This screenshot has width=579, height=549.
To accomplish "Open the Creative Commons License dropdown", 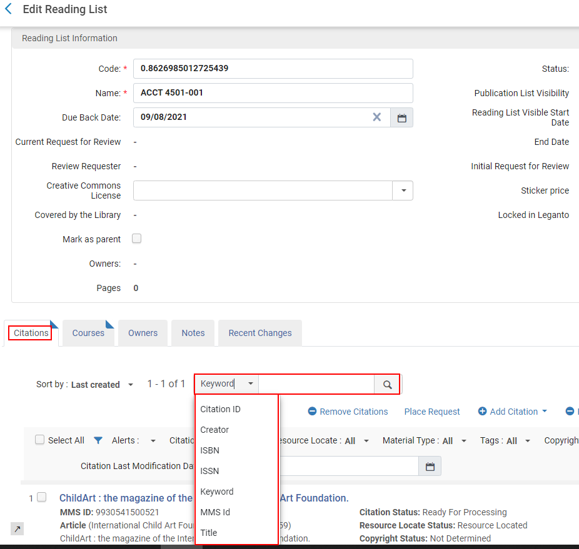I will tap(403, 190).
